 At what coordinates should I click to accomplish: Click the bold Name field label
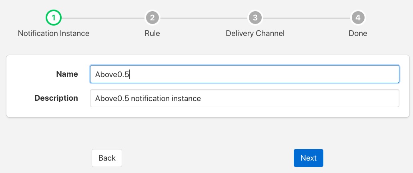tap(67, 74)
